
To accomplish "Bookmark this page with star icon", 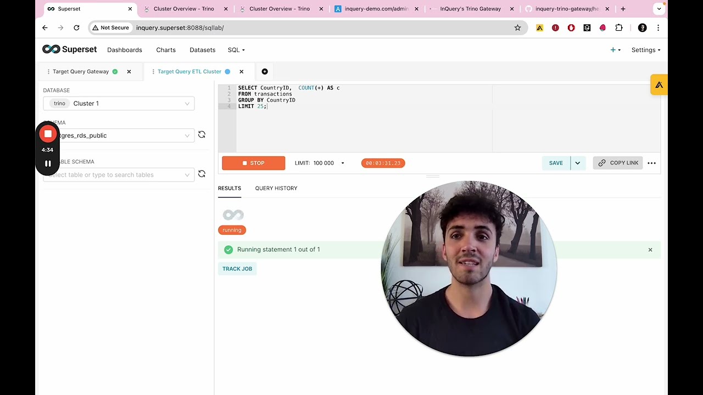I will click(x=517, y=27).
